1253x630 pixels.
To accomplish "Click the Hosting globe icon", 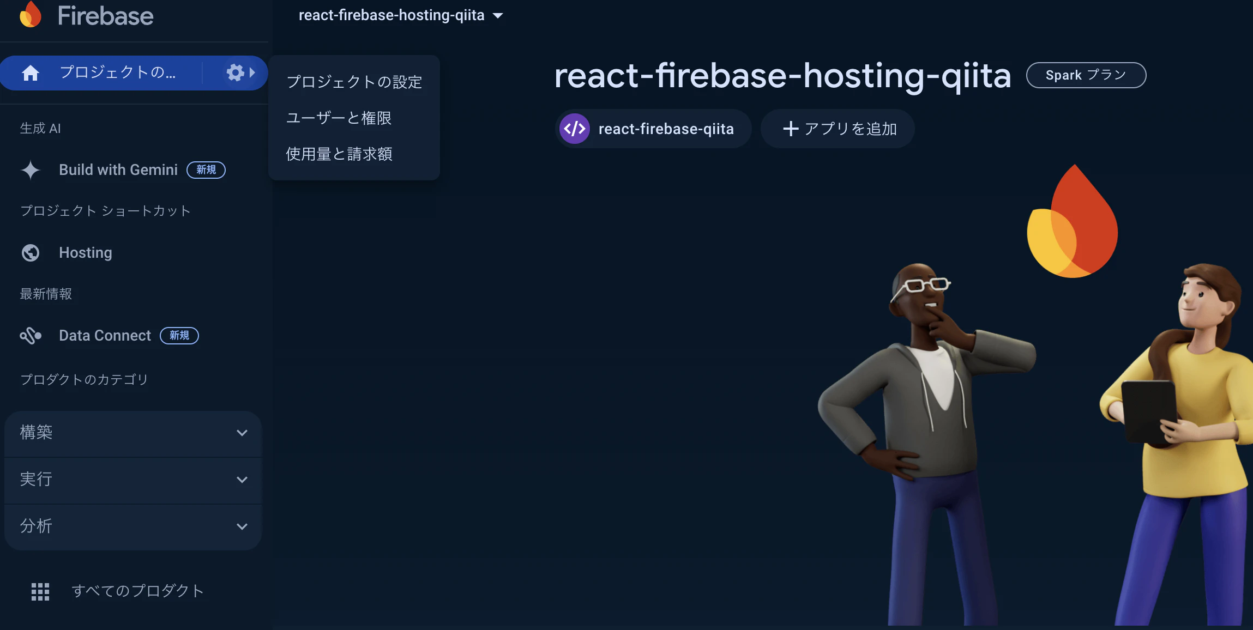I will coord(31,253).
